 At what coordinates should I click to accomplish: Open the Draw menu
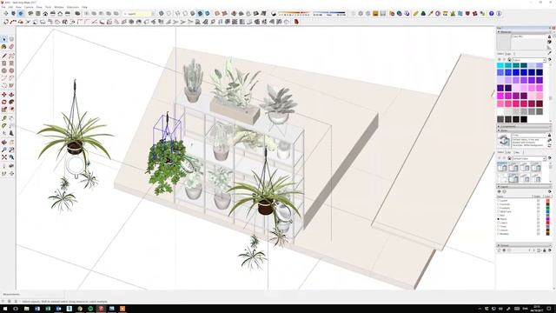click(x=39, y=7)
